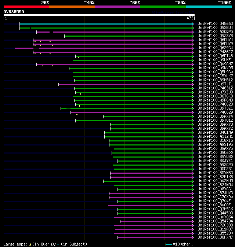Click the yellow gap marker under UniRef100_Q6DT48
Image resolution: width=235 pixels, height=247 pixels.
[78, 58]
